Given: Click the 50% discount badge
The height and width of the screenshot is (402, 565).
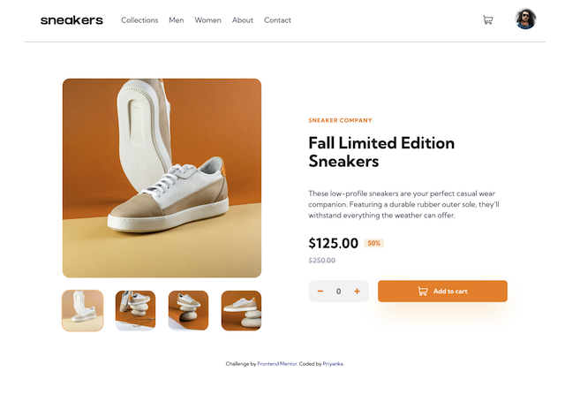Looking at the screenshot, I should [373, 243].
